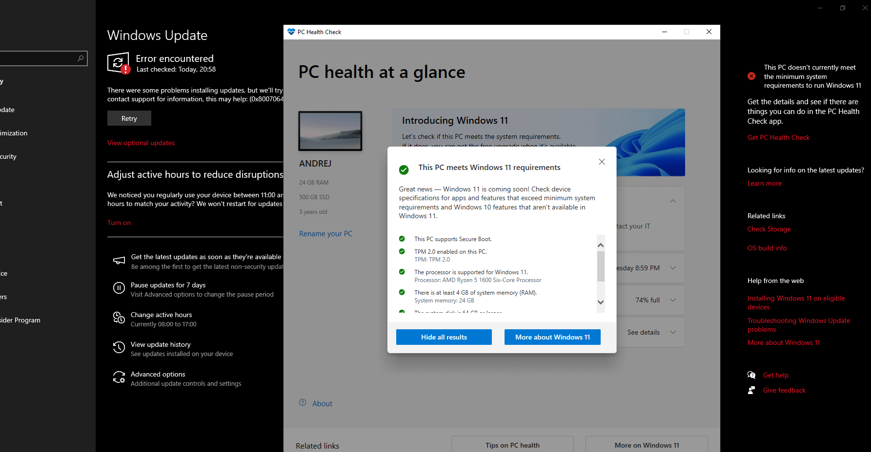Click the check icon beside system memory result

(402, 292)
